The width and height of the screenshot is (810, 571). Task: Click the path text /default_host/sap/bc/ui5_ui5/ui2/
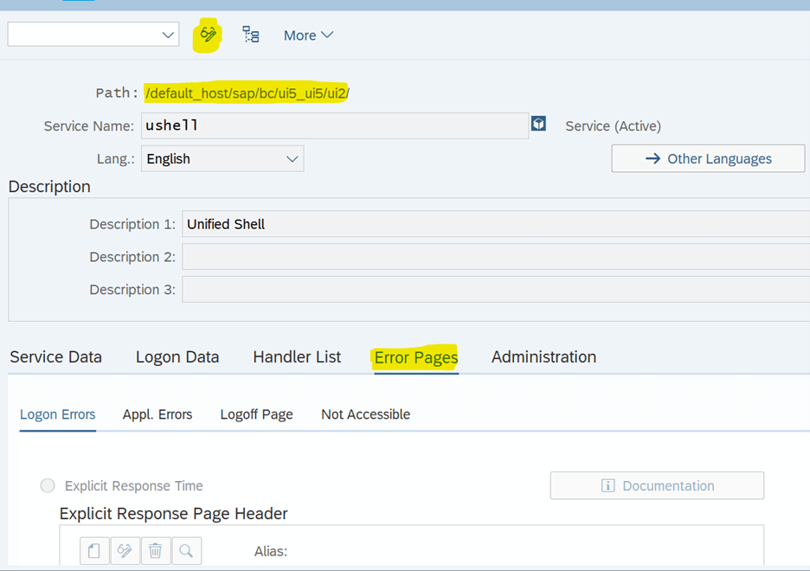(247, 93)
